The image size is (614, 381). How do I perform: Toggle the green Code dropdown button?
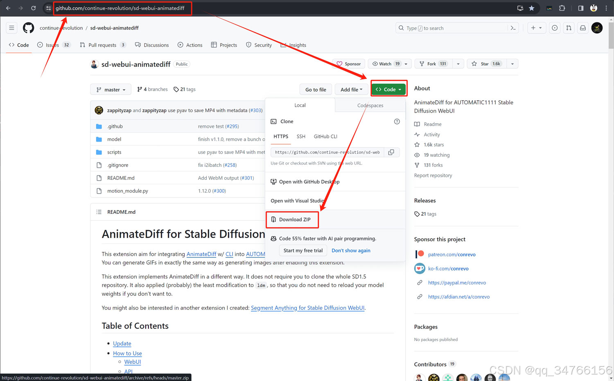click(388, 89)
